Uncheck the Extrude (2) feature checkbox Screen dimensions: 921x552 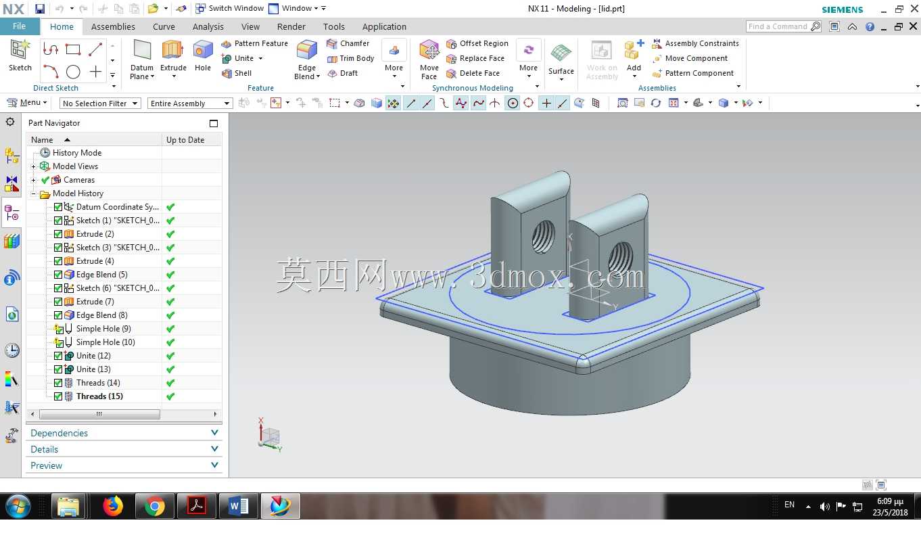pos(58,234)
